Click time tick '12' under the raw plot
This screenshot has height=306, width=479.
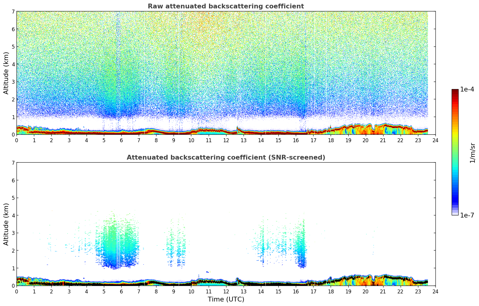(x=226, y=140)
